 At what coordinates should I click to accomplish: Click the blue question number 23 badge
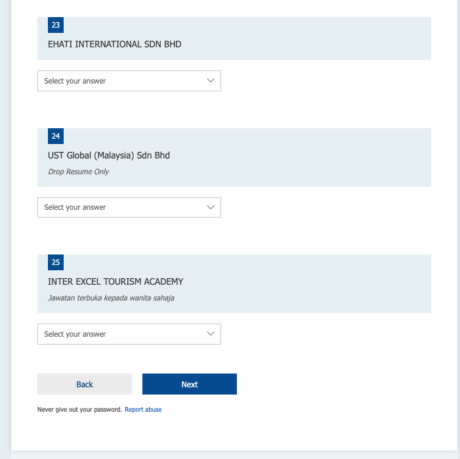56,26
